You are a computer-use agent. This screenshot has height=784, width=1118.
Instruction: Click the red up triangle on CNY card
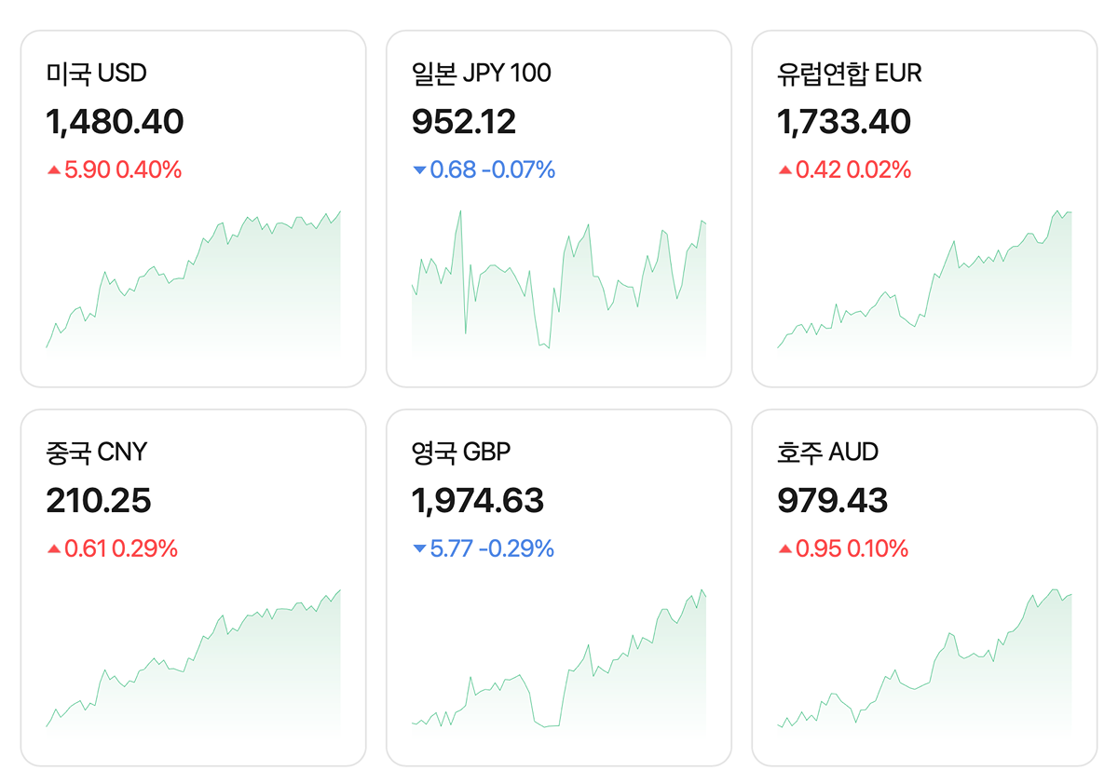point(54,549)
